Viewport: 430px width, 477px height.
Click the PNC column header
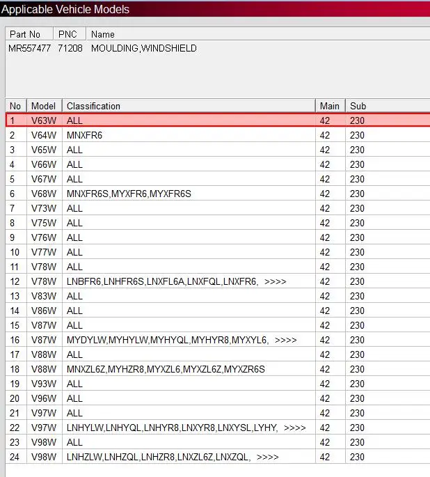point(70,34)
